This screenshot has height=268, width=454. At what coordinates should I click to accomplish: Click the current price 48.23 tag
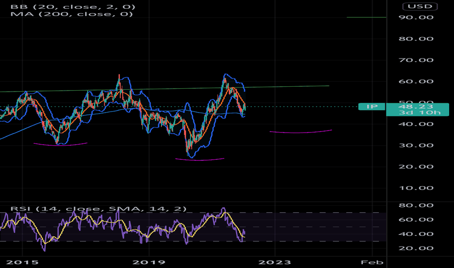[x=416, y=107]
